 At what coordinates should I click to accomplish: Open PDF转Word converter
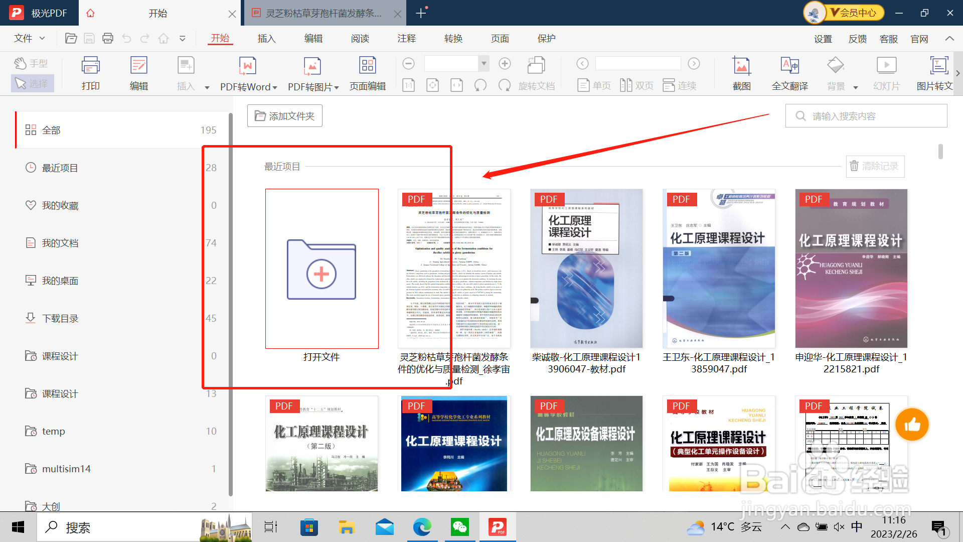[248, 73]
